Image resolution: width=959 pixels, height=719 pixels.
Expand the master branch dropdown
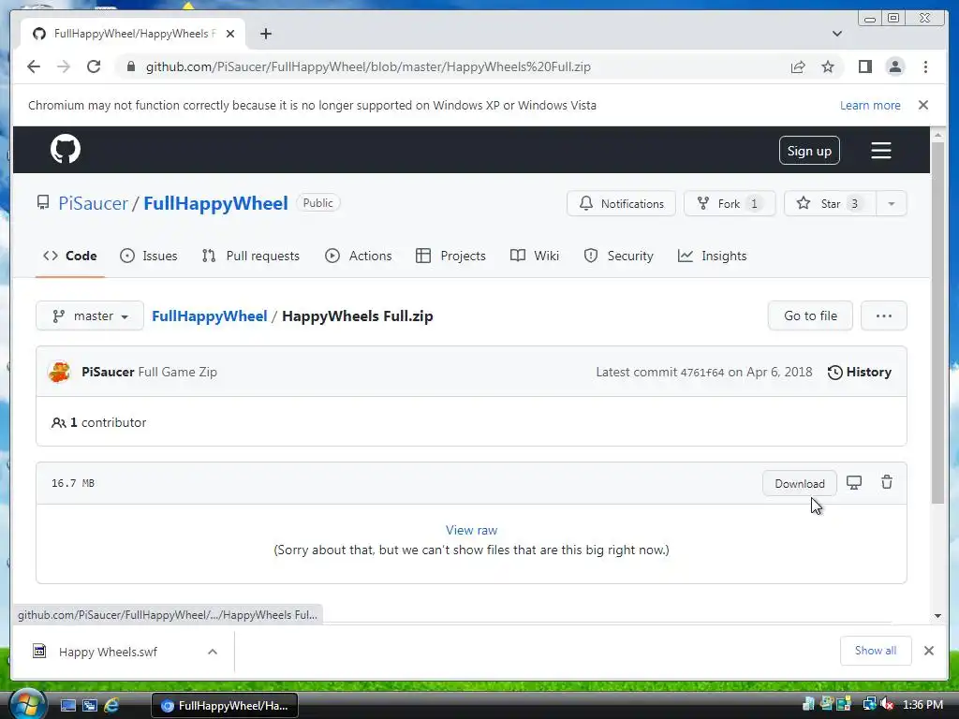[90, 316]
